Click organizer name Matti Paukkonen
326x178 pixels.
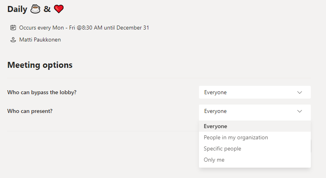click(40, 40)
